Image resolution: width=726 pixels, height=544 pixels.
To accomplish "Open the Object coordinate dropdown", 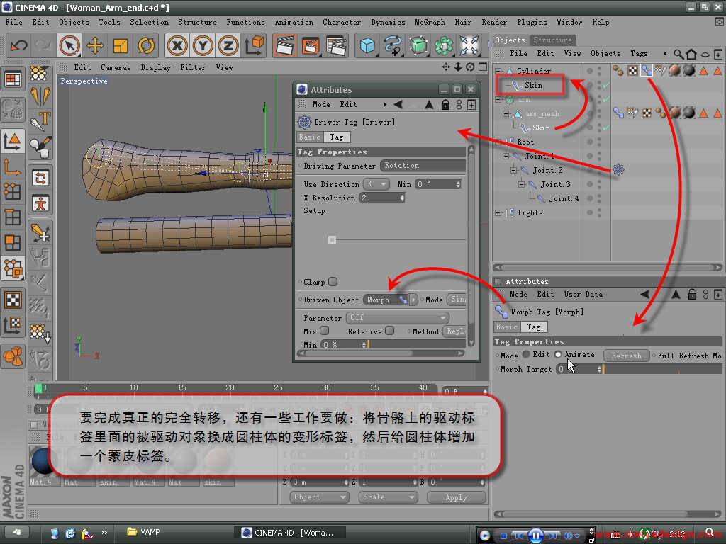I will pyautogui.click(x=320, y=497).
